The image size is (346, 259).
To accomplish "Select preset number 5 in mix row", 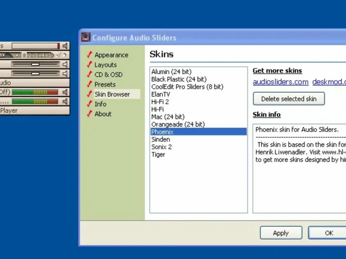I will coord(50,55).
